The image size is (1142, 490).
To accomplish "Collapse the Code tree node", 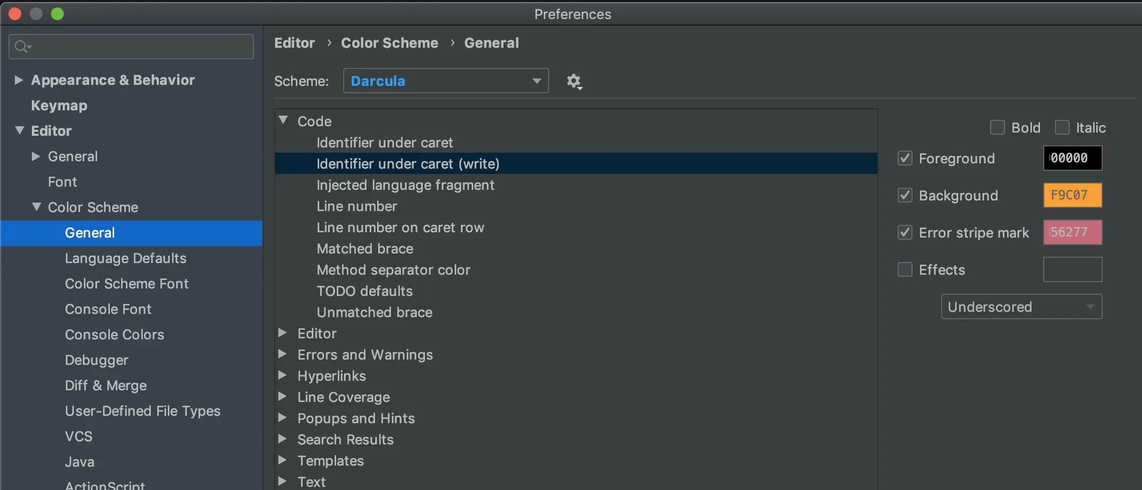I will 284,120.
